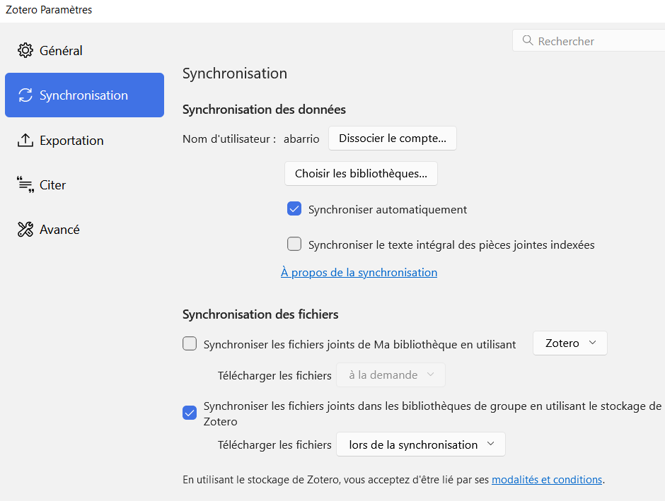Click the gear icon beside Général
This screenshot has height=501, width=665.
tap(25, 50)
